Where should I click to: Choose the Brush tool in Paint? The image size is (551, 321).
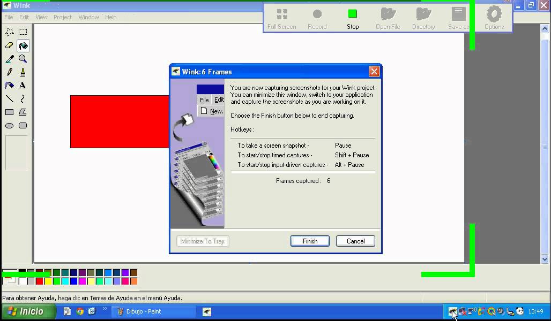[23, 72]
